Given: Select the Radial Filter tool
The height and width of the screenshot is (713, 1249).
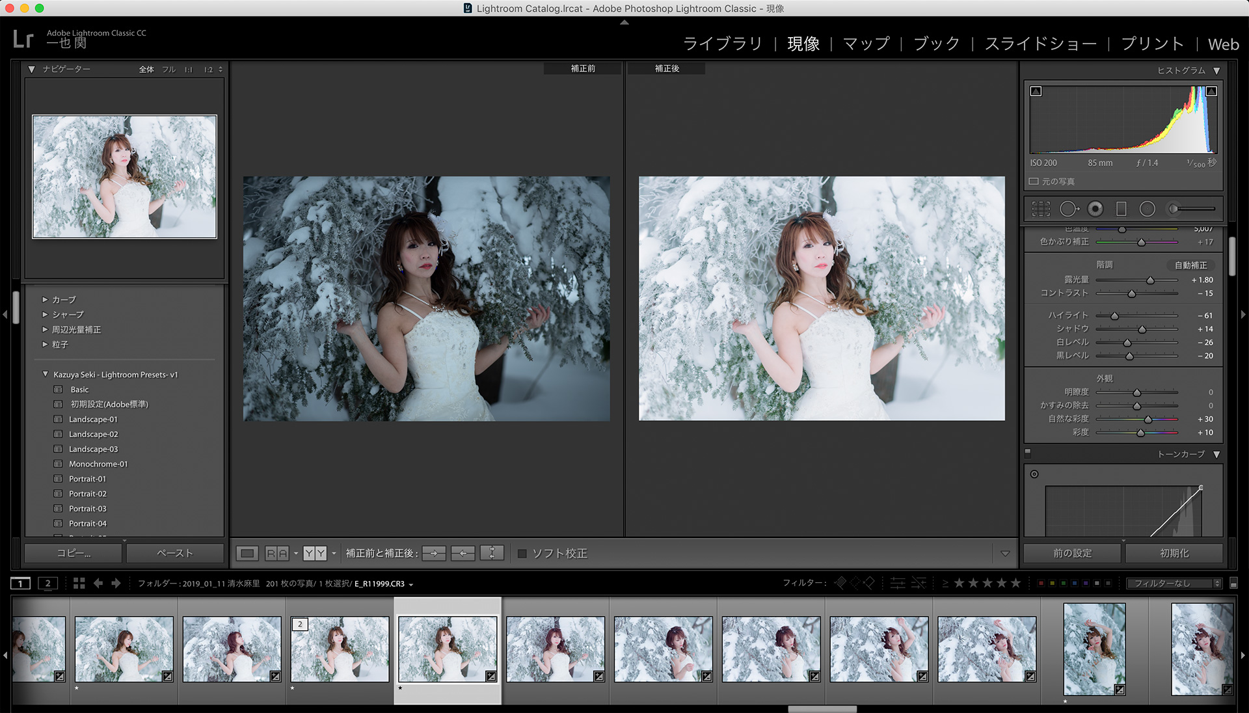Looking at the screenshot, I should (x=1148, y=209).
